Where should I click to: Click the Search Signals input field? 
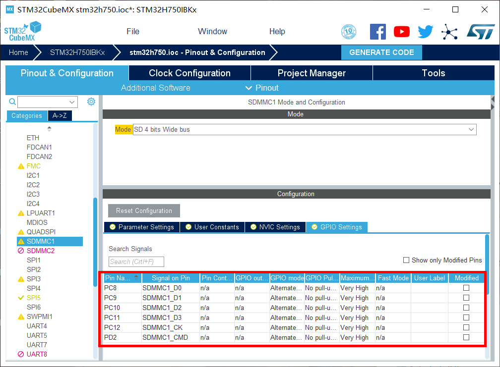pos(136,262)
